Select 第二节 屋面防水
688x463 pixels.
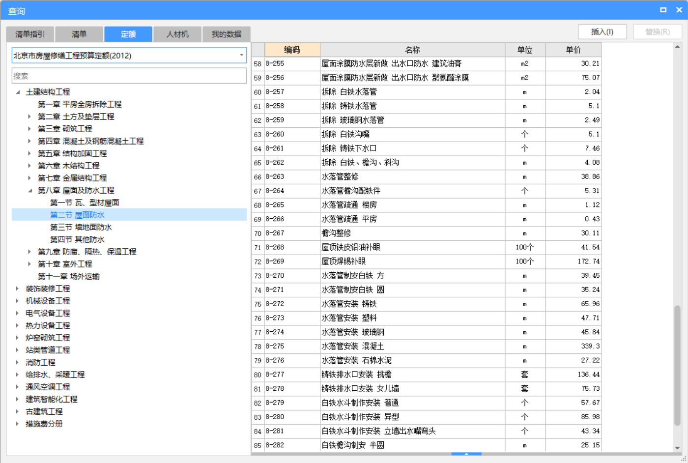tap(77, 215)
